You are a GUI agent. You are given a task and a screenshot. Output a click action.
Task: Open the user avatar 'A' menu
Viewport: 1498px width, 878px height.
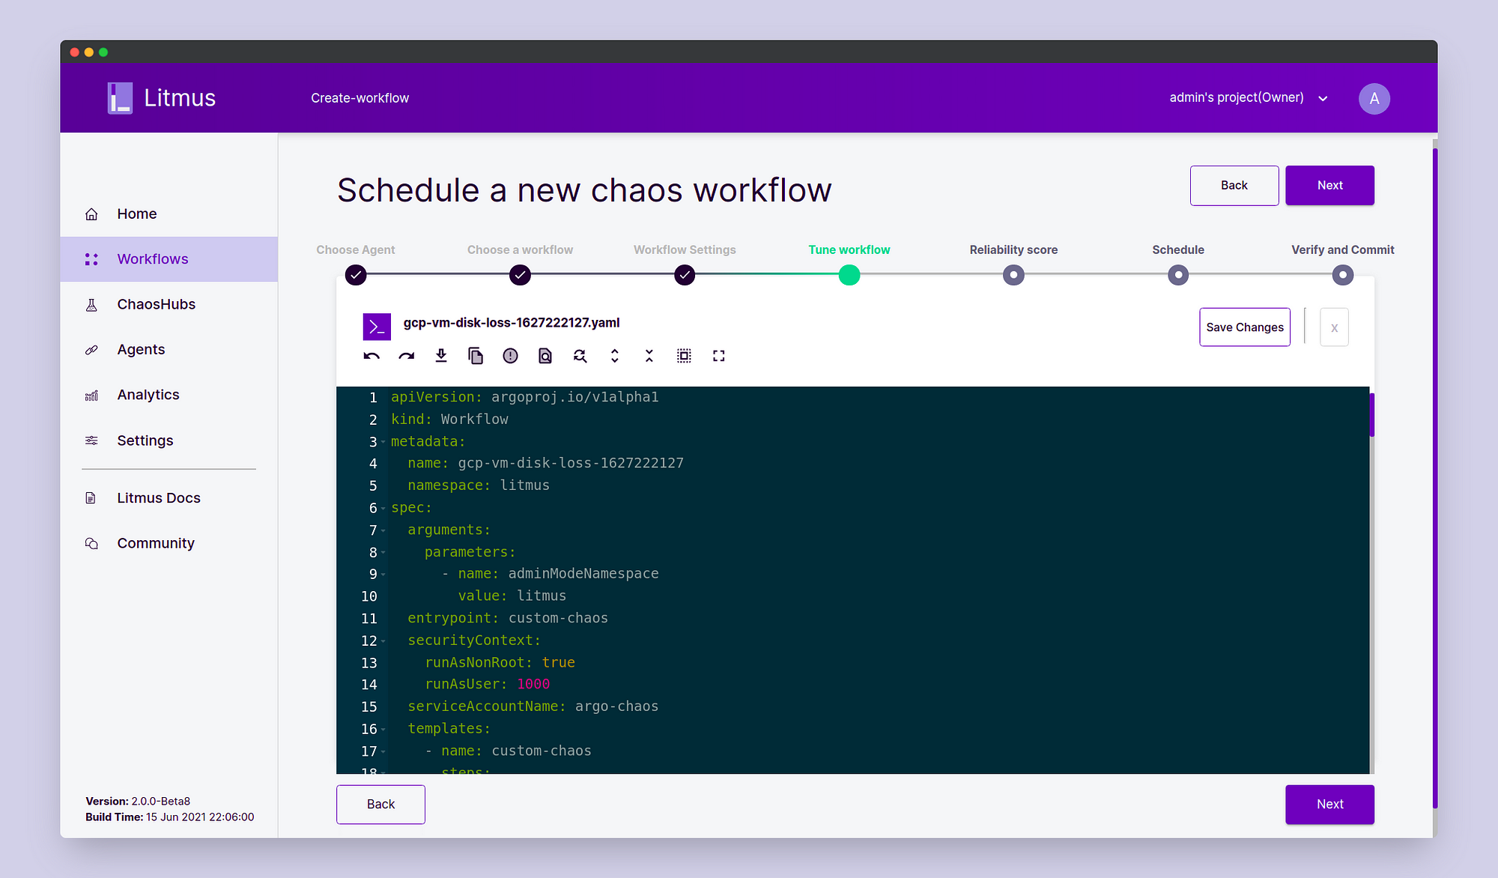(x=1374, y=99)
